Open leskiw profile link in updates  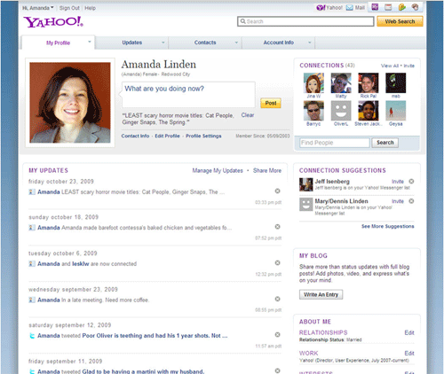[81, 264]
